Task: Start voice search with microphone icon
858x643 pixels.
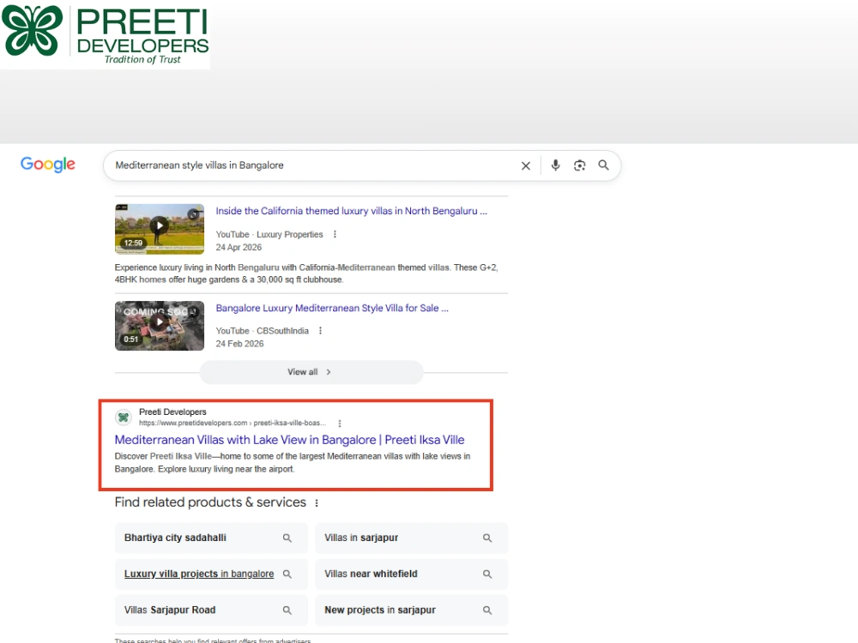Action: click(555, 165)
